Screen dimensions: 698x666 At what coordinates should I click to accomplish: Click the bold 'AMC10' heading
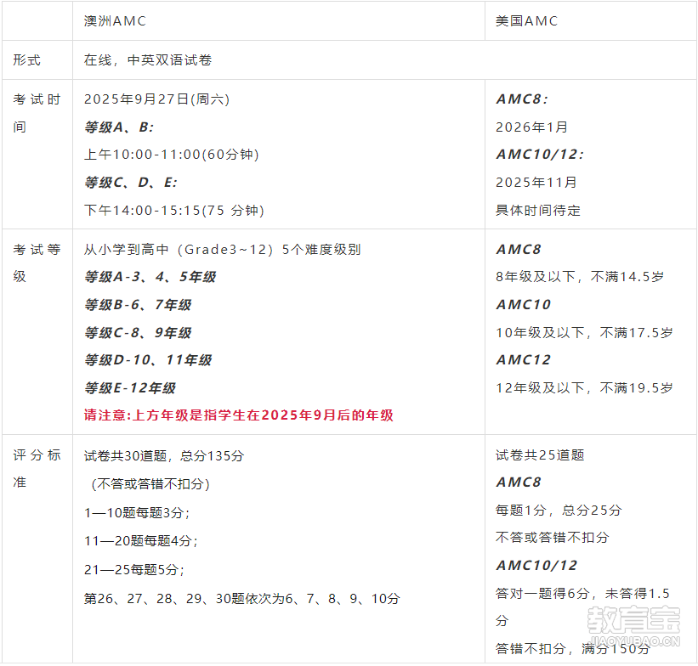(524, 305)
